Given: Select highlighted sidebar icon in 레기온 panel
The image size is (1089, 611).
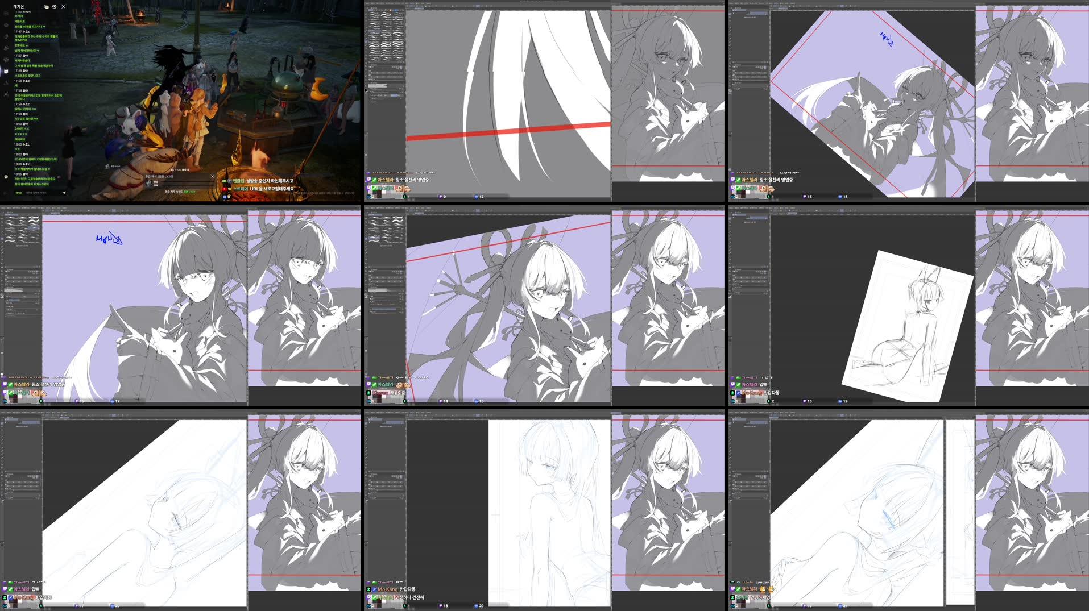Looking at the screenshot, I should coord(6,71).
